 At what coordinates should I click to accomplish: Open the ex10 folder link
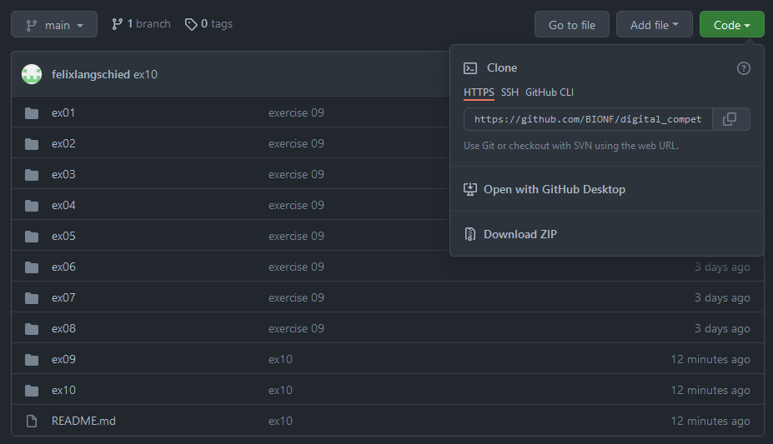point(63,390)
